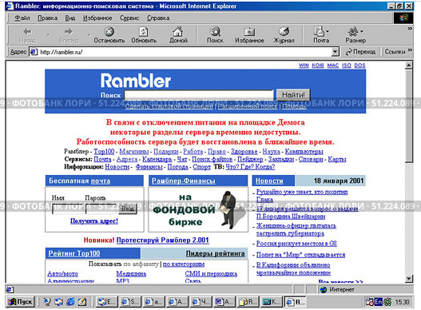The width and height of the screenshot is (421, 310).
Task: Open the Правка menu
Action: 47,18
